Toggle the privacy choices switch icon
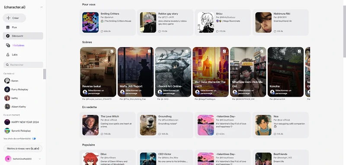The image size is (346, 165). (34, 139)
